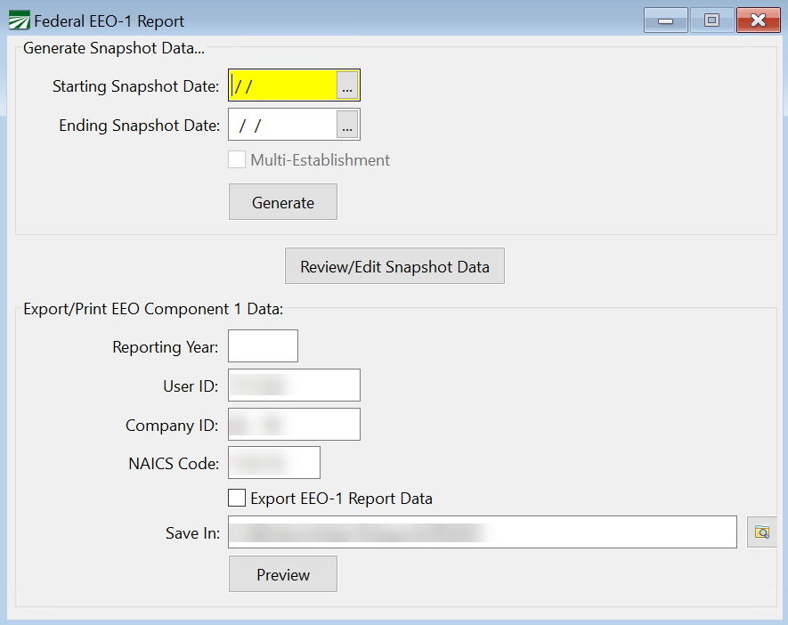788x625 pixels.
Task: Enable Export EEO-1 Report Data checkbox
Action: 237,499
